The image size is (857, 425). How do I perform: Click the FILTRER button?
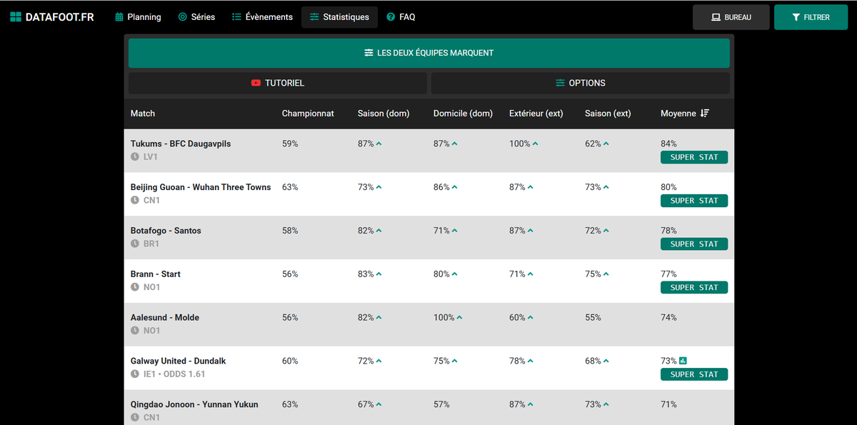[811, 17]
